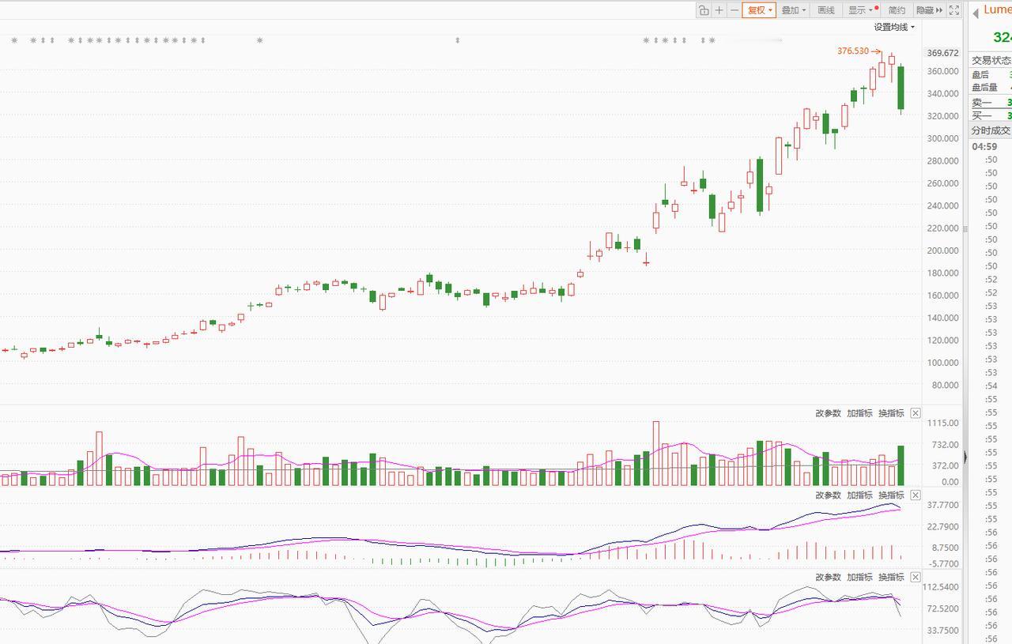
Task: Open the 叠加 overlay dropdown
Action: (793, 10)
